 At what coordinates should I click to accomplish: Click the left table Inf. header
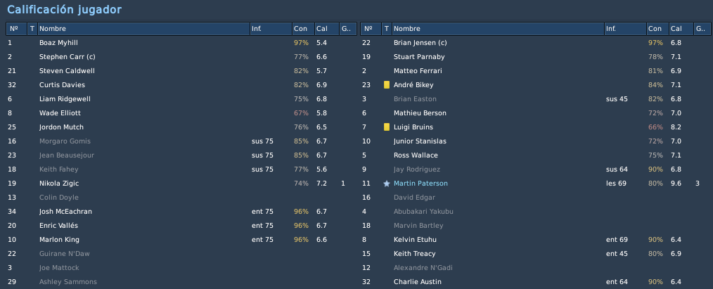(271, 29)
